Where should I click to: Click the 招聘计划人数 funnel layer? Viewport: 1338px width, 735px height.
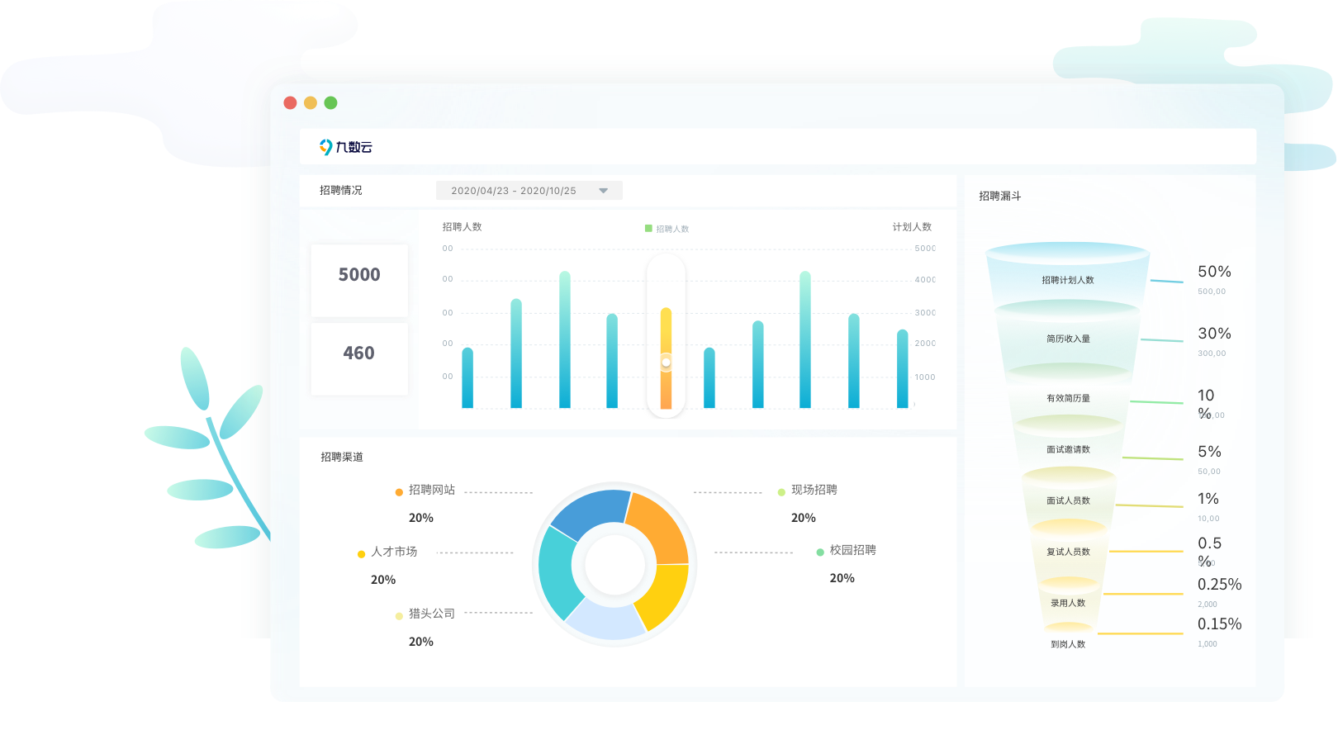tap(1067, 280)
